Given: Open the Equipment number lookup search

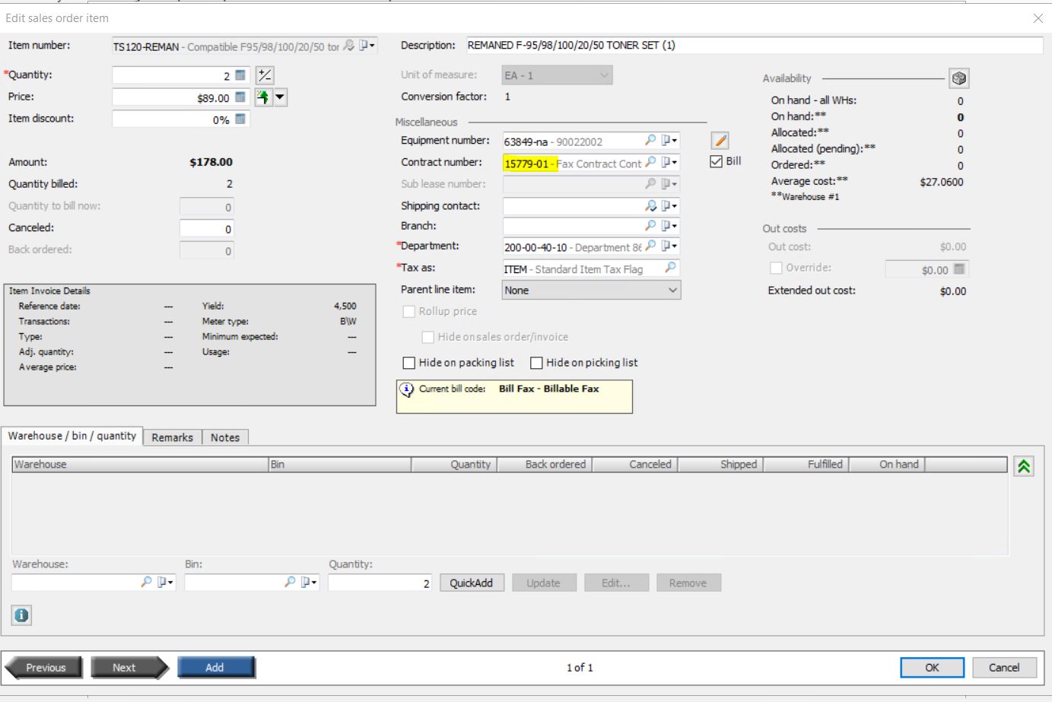Looking at the screenshot, I should tap(650, 140).
